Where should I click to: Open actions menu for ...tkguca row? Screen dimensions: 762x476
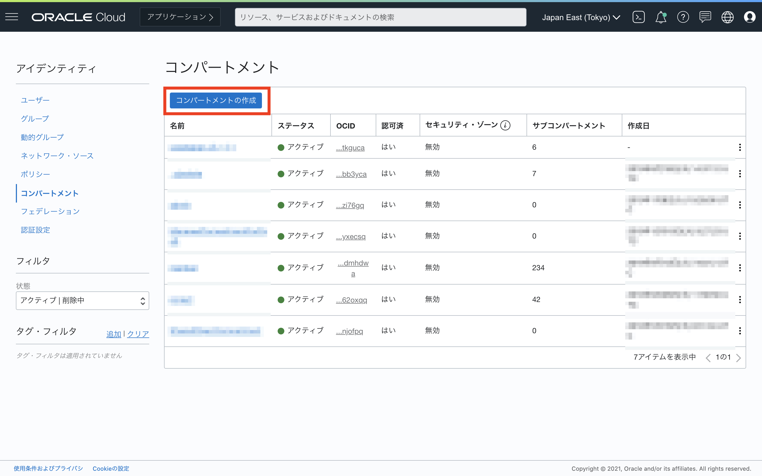tap(740, 147)
